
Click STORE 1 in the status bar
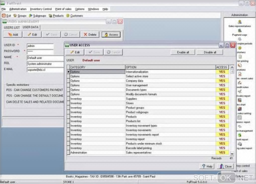68,182
